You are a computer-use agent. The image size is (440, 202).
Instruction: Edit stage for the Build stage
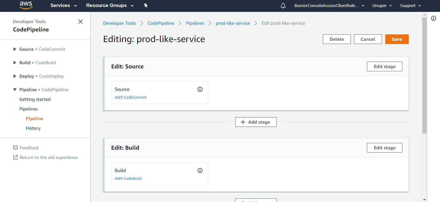[x=385, y=148]
